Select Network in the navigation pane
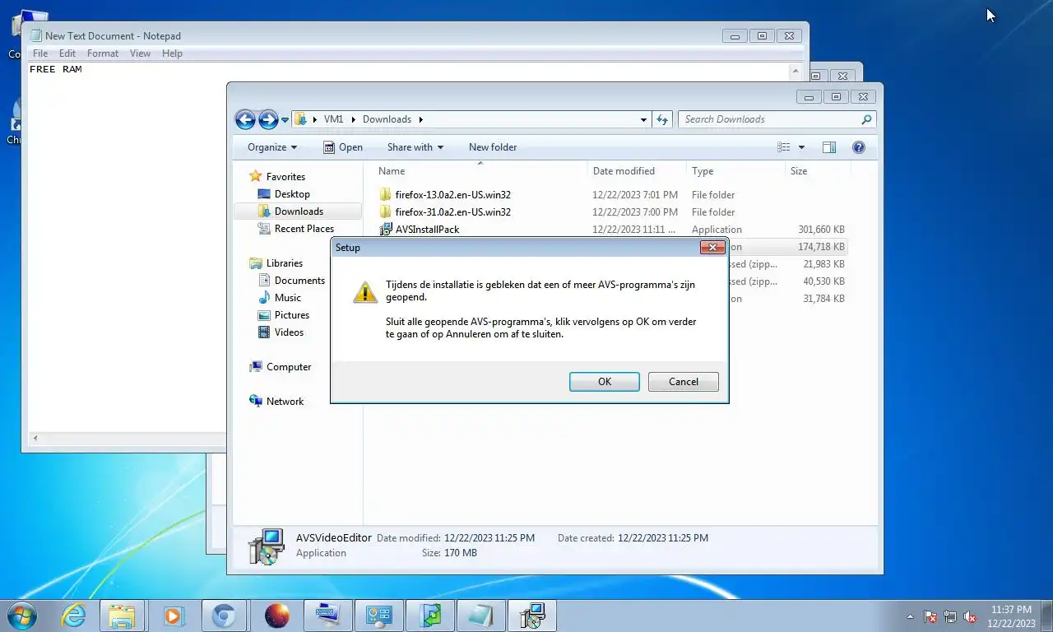Image resolution: width=1053 pixels, height=632 pixels. tap(285, 402)
